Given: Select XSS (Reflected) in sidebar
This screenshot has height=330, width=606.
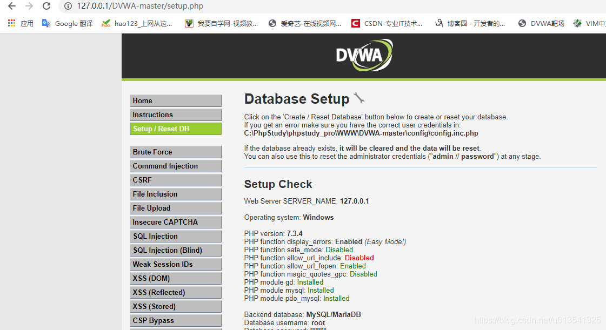Looking at the screenshot, I should [175, 293].
